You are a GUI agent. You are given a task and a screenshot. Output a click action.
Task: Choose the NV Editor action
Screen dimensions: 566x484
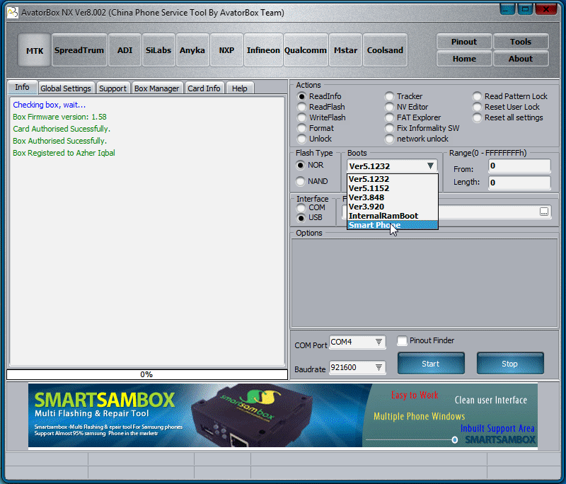(x=406, y=107)
